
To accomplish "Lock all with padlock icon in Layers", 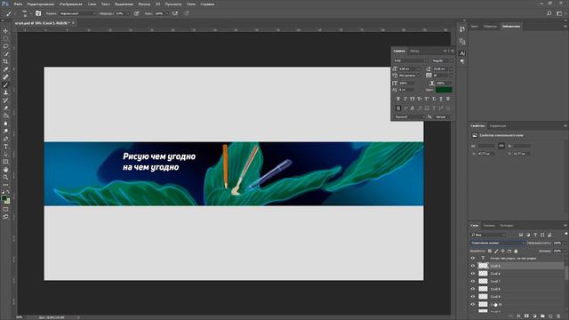I will coord(516,251).
